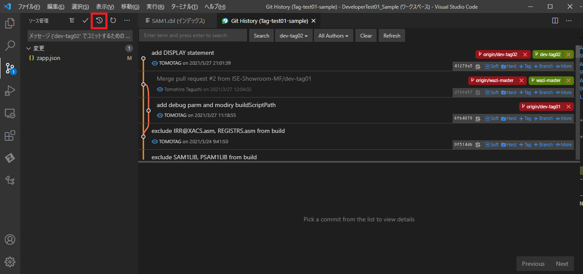This screenshot has height=274, width=583.
Task: Refresh the source control panel
Action: coord(113,20)
